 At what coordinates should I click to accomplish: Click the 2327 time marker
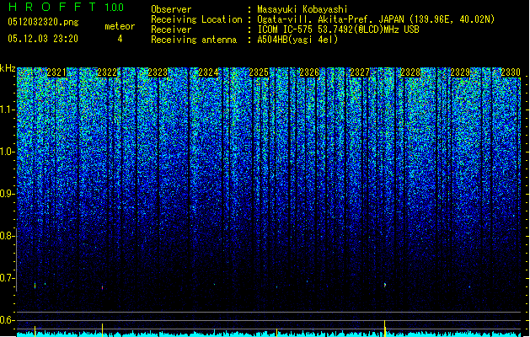click(x=360, y=72)
